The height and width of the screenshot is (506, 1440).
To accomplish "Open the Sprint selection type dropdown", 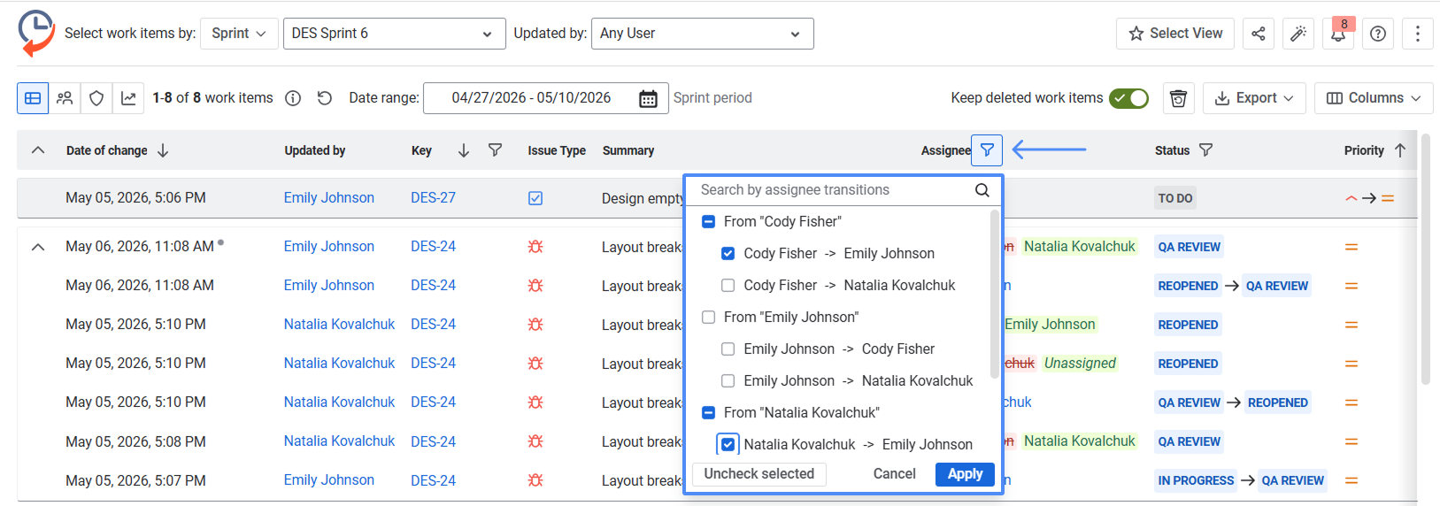I will pos(239,34).
